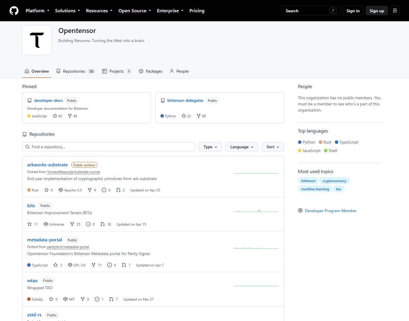Open pull requests of wtao showing 7
Viewport: 409px width, 321px height.
point(113,299)
